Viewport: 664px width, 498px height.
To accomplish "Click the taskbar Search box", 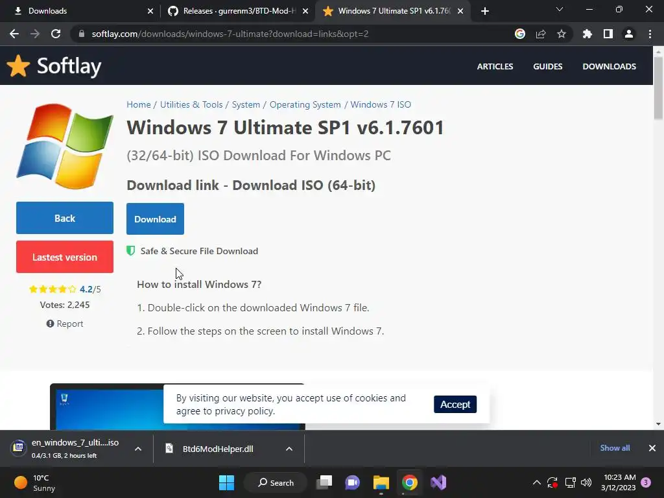I will (276, 482).
